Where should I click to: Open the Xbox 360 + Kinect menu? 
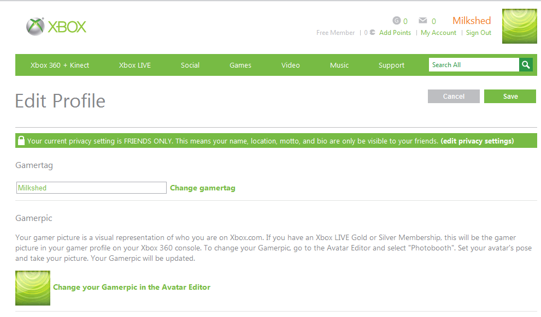[60, 65]
